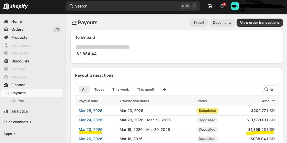287x143 pixels.
Task: Open the notifications bell
Action: click(222, 6)
